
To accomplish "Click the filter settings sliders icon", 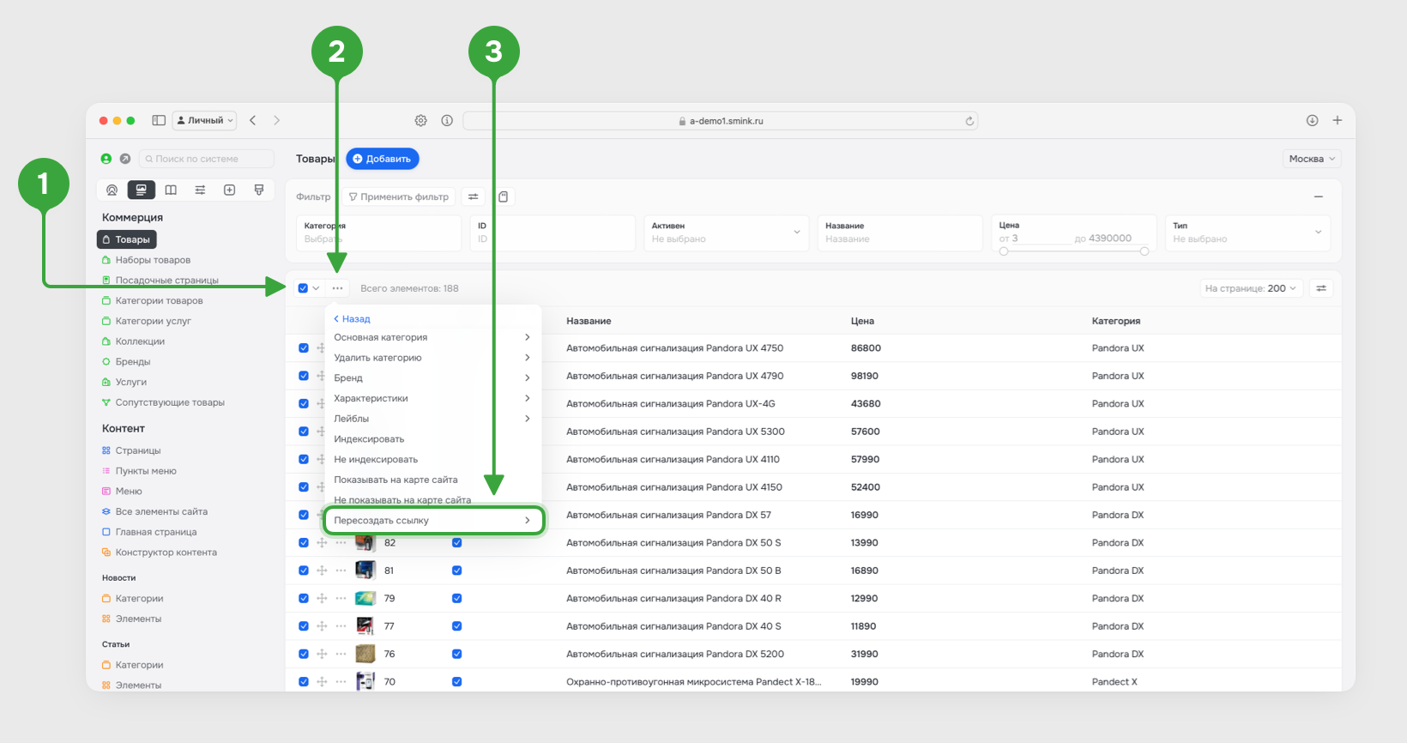I will [473, 196].
